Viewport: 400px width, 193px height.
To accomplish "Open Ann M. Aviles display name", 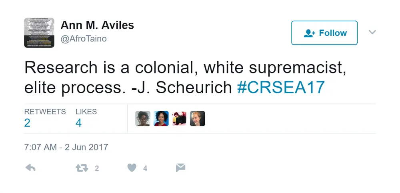I will (97, 25).
